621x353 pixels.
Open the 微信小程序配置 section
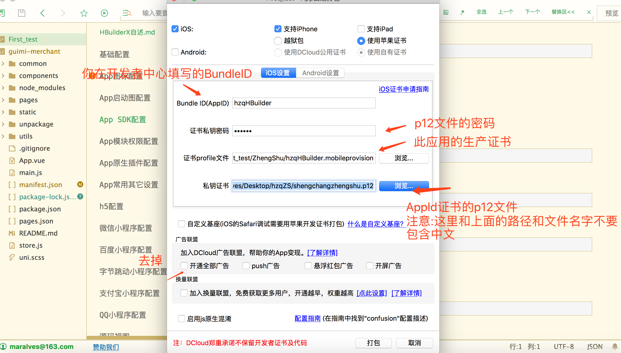click(126, 228)
